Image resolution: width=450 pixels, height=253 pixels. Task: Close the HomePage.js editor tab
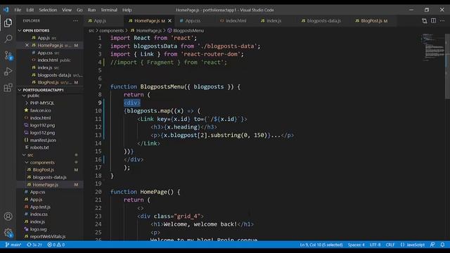[x=169, y=20]
